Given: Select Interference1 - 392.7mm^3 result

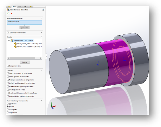Looking at the screenshot, I should 23,41.
